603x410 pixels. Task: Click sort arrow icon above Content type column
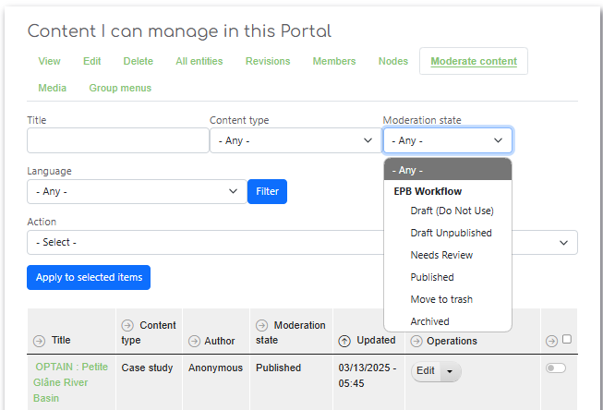pos(127,326)
